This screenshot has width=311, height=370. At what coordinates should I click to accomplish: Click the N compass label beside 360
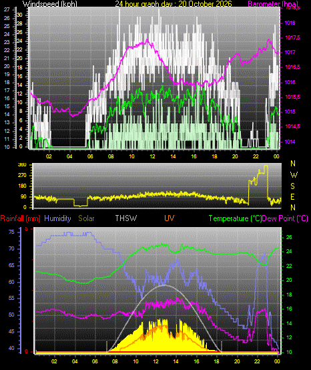tap(293, 163)
